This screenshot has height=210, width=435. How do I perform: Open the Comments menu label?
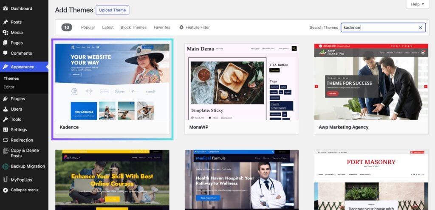tap(21, 53)
